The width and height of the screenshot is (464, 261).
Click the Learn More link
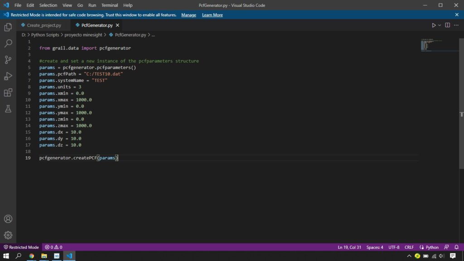(x=212, y=15)
